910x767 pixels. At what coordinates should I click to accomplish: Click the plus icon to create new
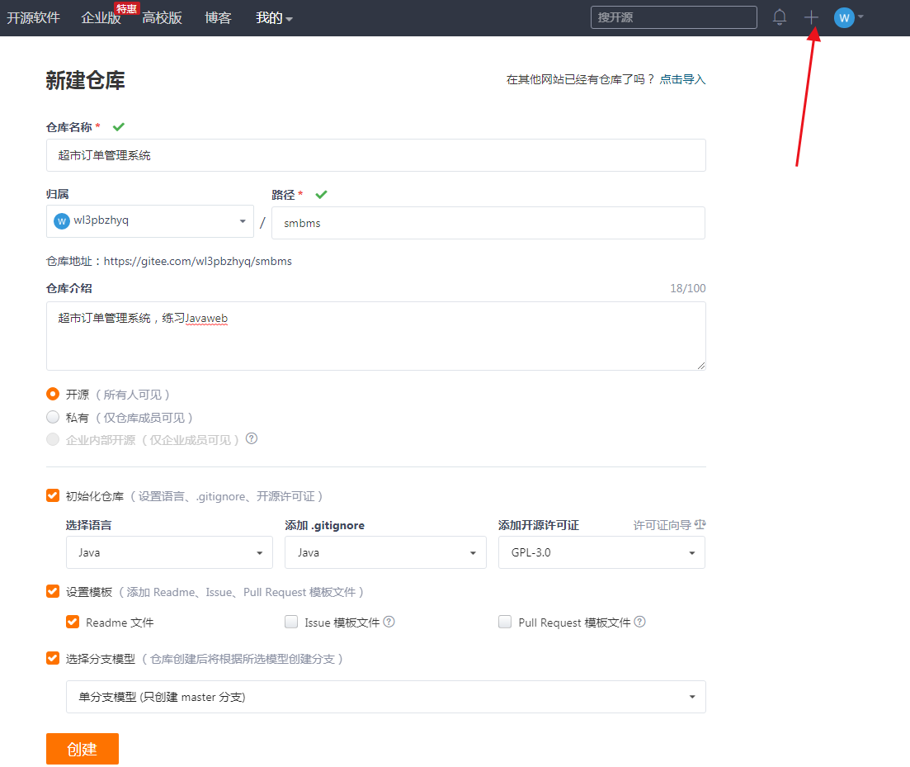point(811,17)
